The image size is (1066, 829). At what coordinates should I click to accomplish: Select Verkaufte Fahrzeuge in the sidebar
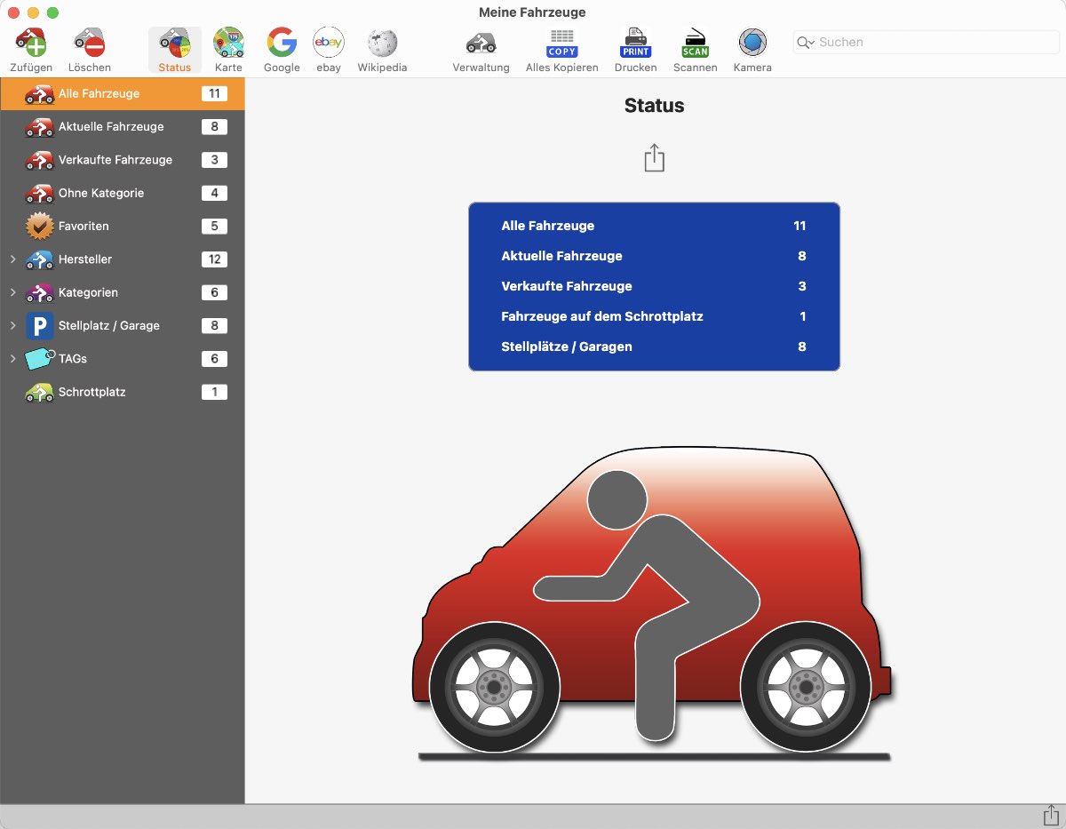[123, 160]
